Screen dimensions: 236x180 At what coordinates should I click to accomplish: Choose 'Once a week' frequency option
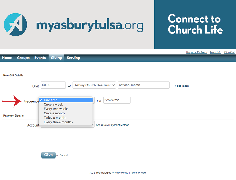pyautogui.click(x=66, y=104)
